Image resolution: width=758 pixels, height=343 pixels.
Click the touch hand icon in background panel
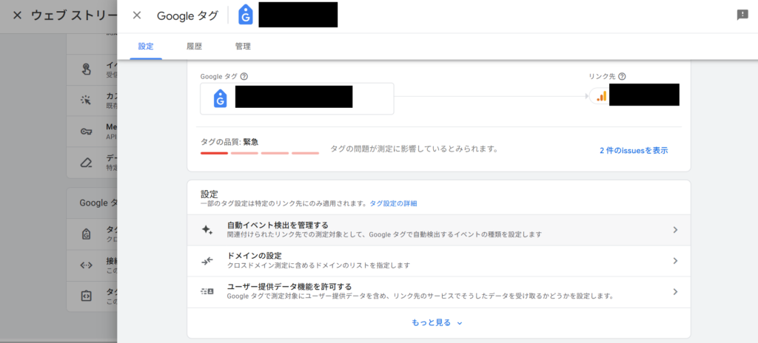coord(86,69)
